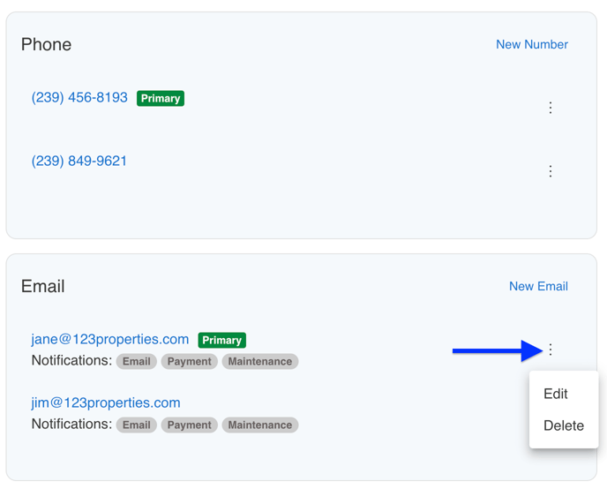Viewport: 607px width, 489px height.
Task: Select the Payment notification chip for jim@123properties.com
Action: pyautogui.click(x=189, y=425)
